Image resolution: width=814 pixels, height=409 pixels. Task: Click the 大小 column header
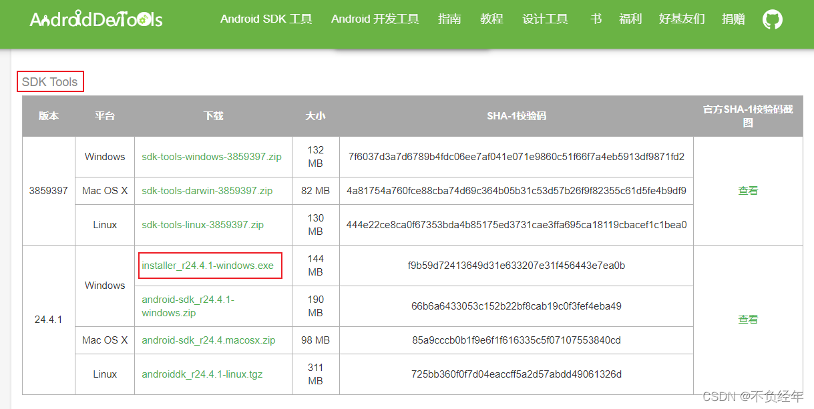click(315, 116)
